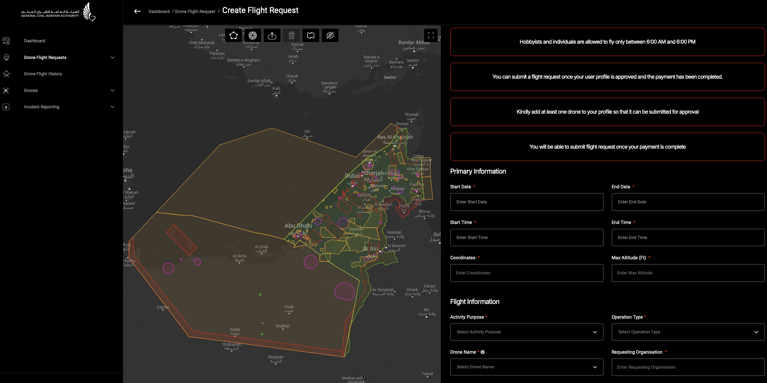
Task: Expand the Drone Flight Requests menu
Action: coord(112,57)
